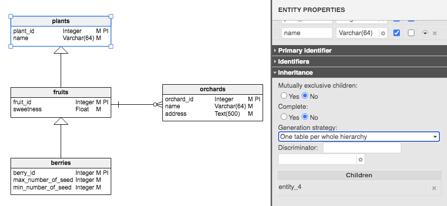This screenshot has width=447, height=206.
Task: Select the fruits entity header
Action: pos(61,92)
